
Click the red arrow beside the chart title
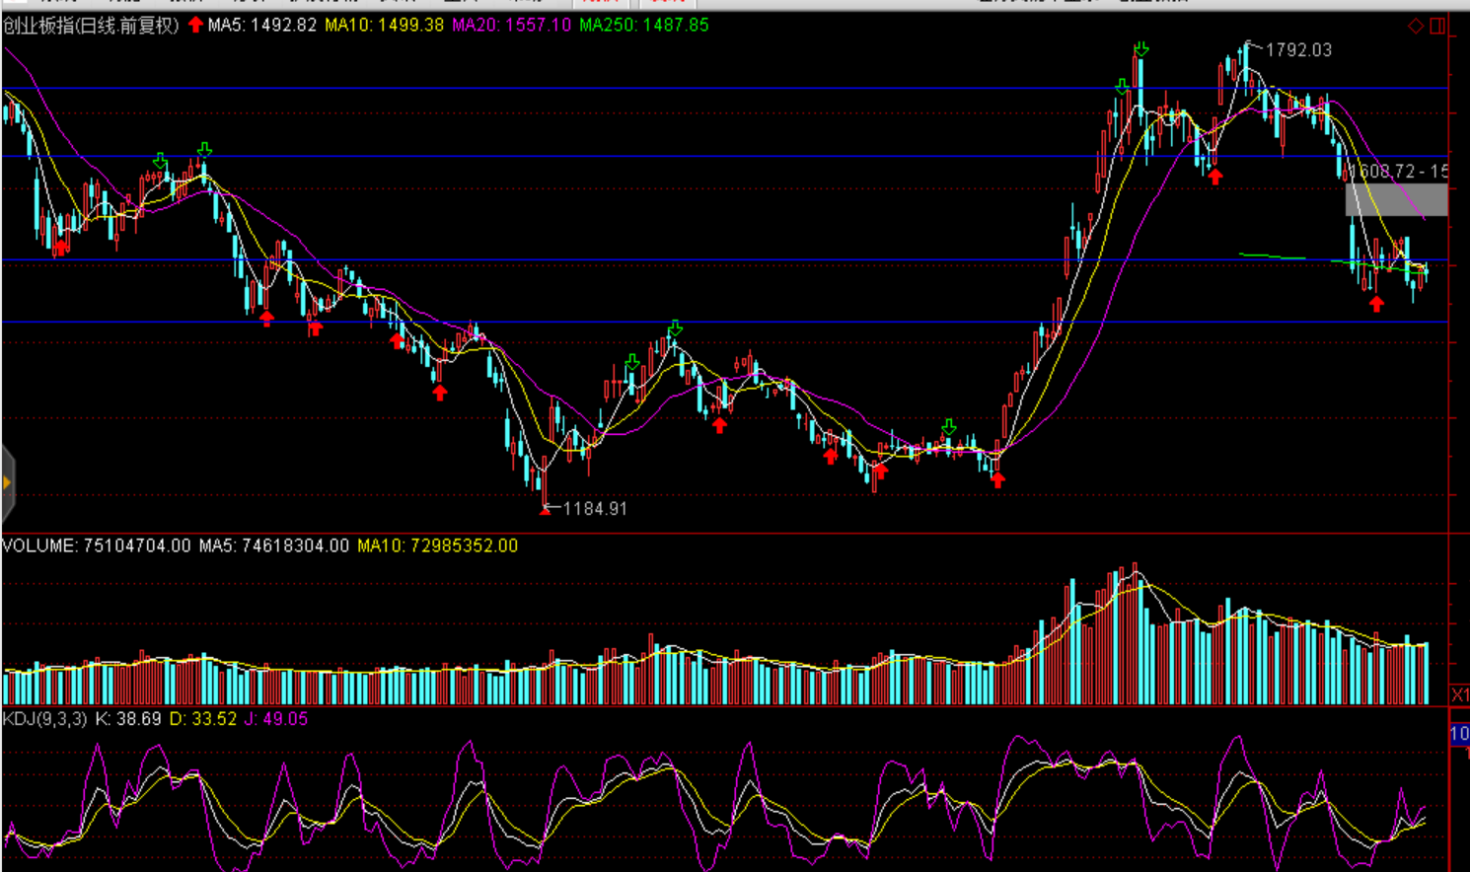(x=195, y=25)
